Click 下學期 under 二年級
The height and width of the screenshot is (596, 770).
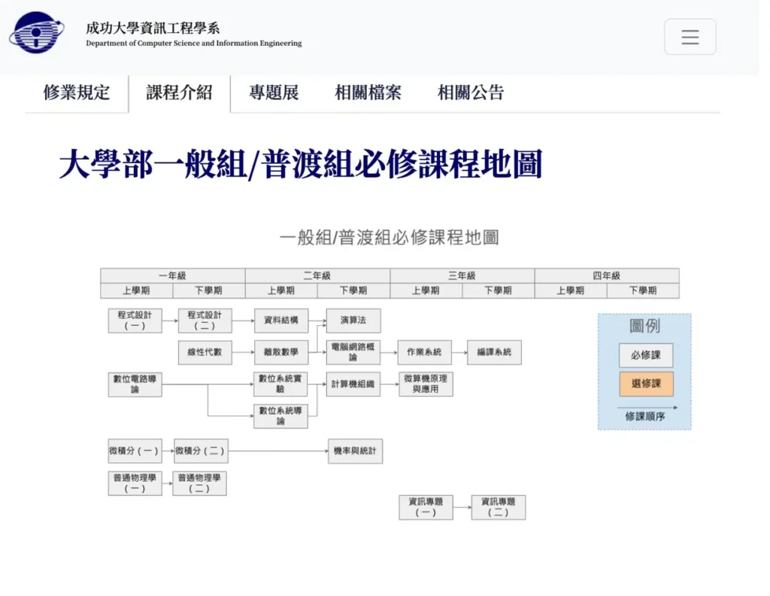tap(353, 291)
